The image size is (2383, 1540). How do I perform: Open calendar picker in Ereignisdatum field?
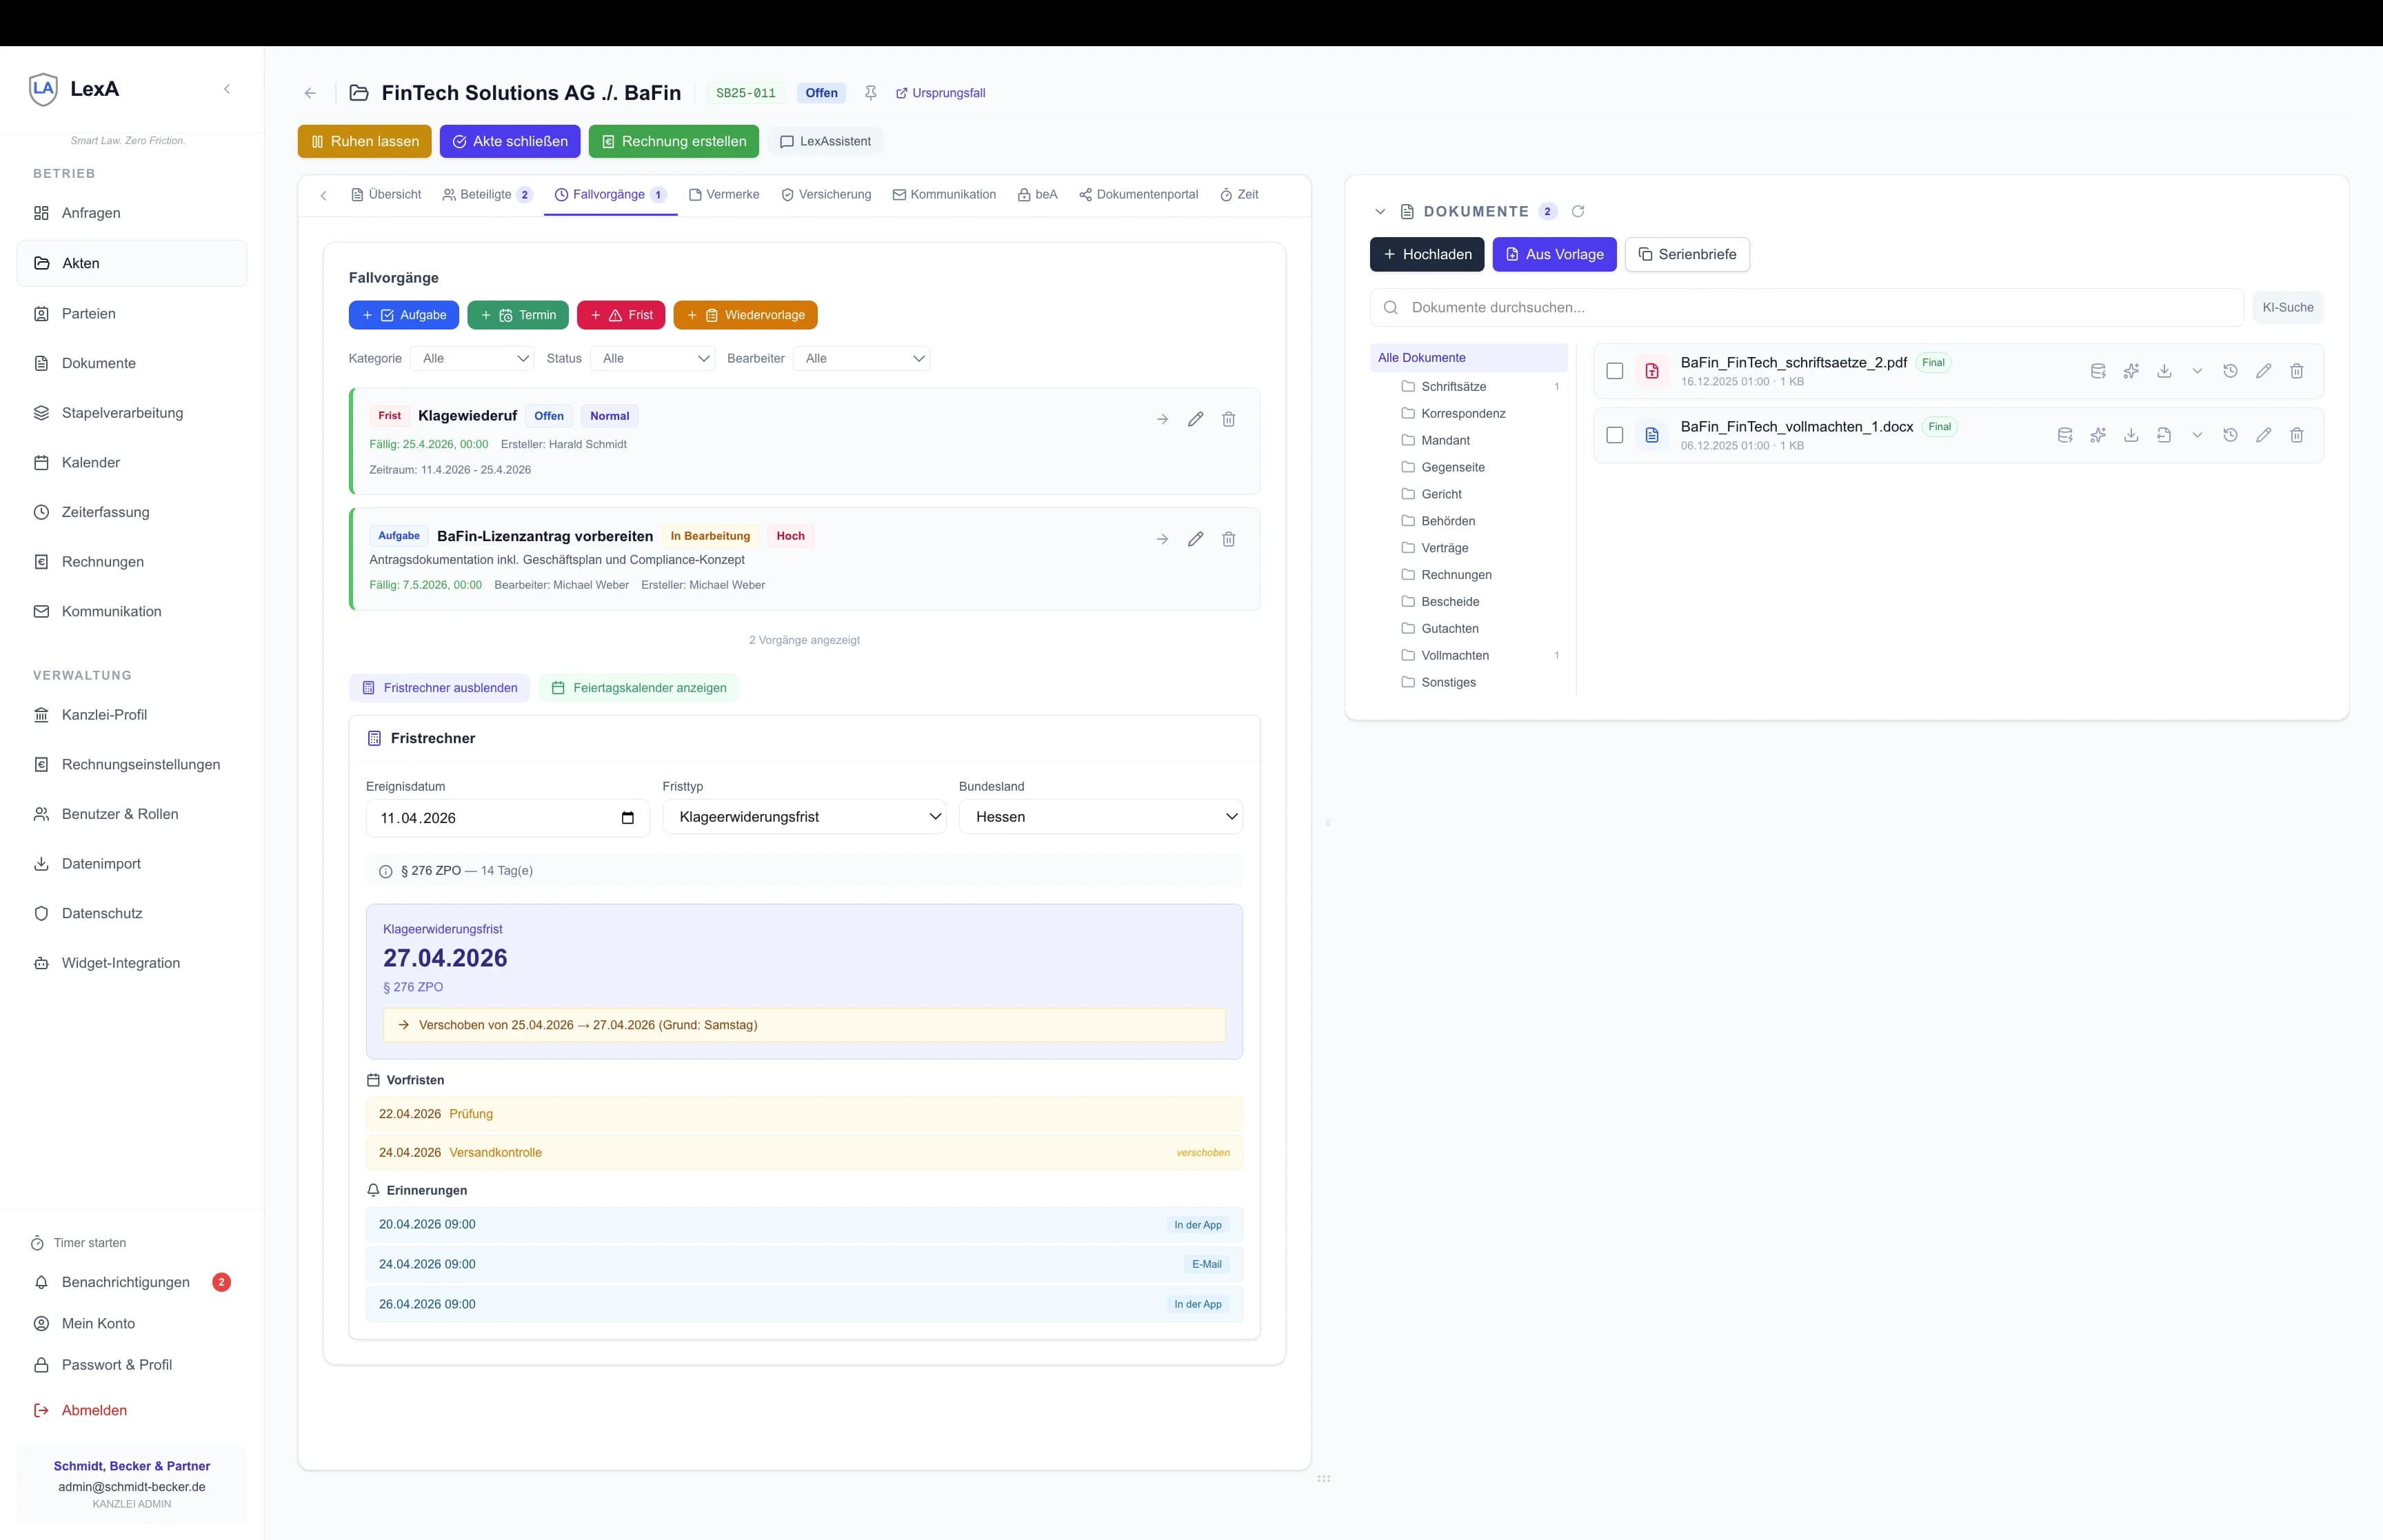click(628, 818)
